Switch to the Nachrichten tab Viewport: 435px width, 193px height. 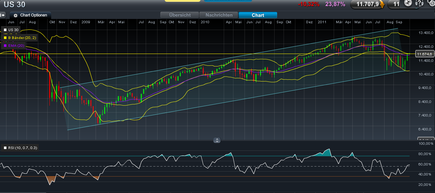[x=219, y=15]
